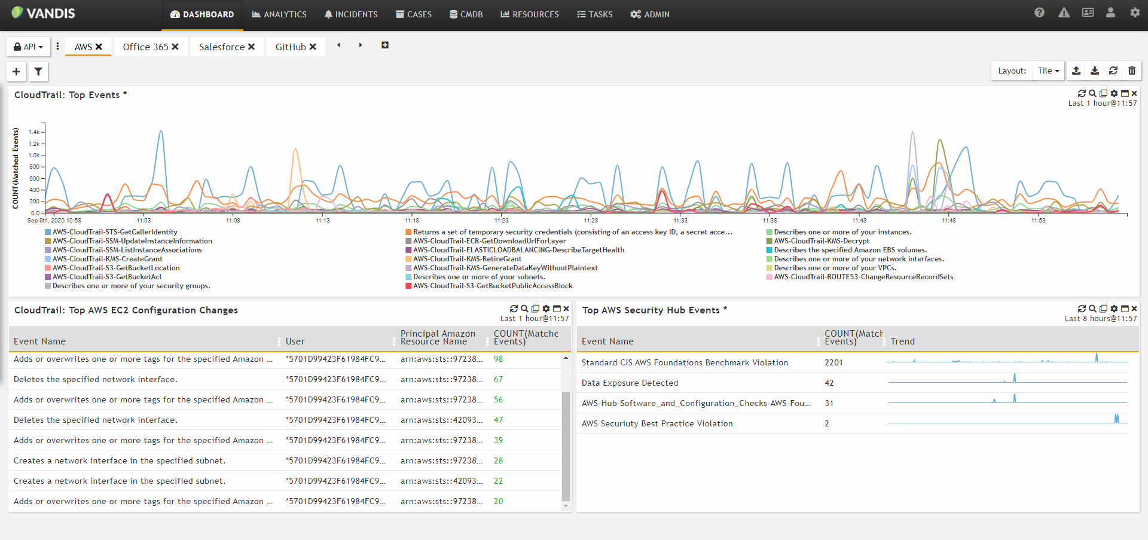Clone the EC2 Configuration Changes widget
Viewport: 1148px width, 540px height.
tap(535, 309)
